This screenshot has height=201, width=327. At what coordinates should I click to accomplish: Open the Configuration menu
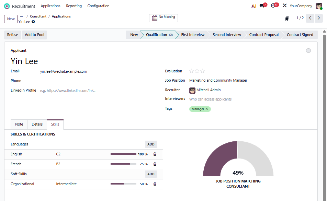98,6
